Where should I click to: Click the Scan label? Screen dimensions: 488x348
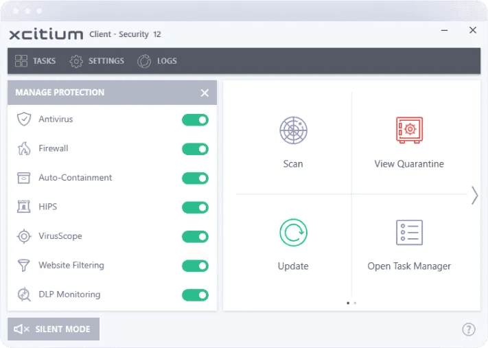(x=293, y=164)
